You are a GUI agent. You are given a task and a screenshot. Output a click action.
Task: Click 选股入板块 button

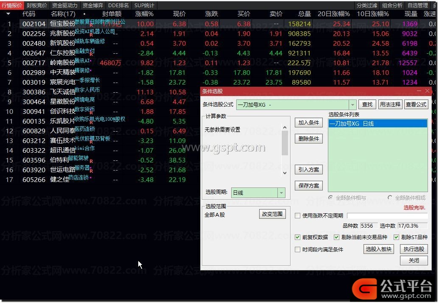click(x=378, y=249)
